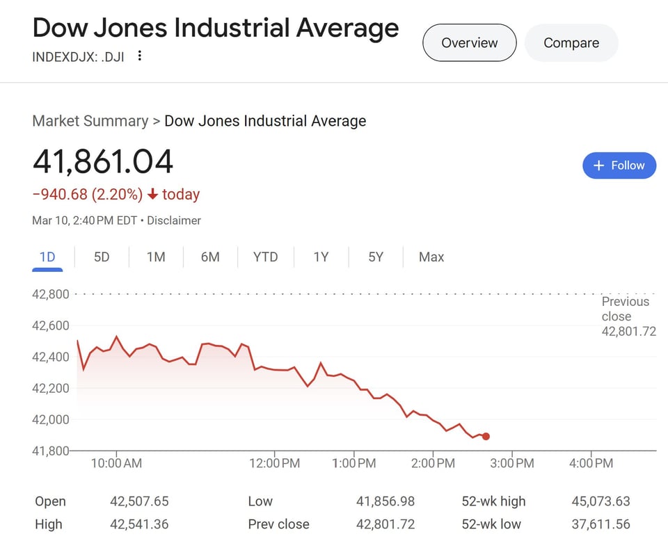
Task: Click the chart line near 12:00 PM
Action: click(274, 370)
